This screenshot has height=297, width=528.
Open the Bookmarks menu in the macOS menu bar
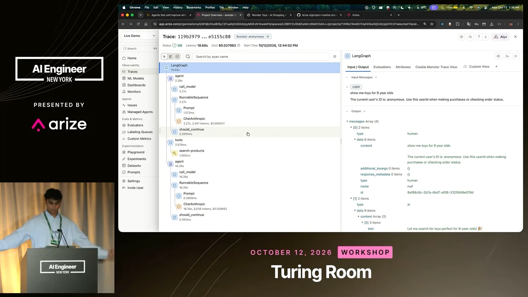[x=194, y=7]
